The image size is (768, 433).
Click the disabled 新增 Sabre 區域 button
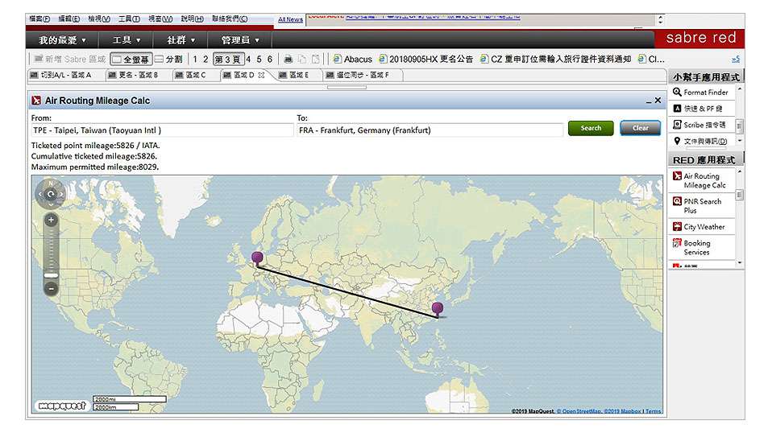pyautogui.click(x=70, y=60)
